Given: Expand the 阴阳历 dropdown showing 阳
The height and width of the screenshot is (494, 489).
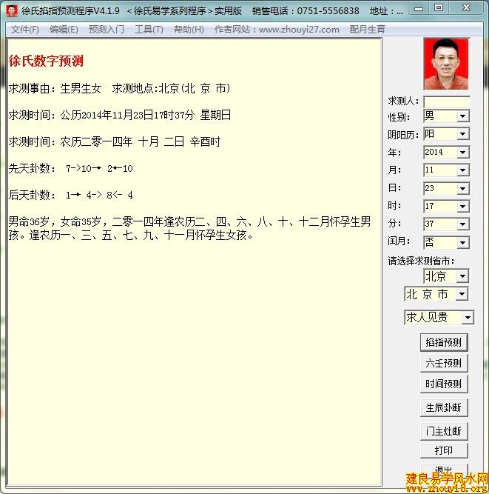Looking at the screenshot, I should 462,134.
